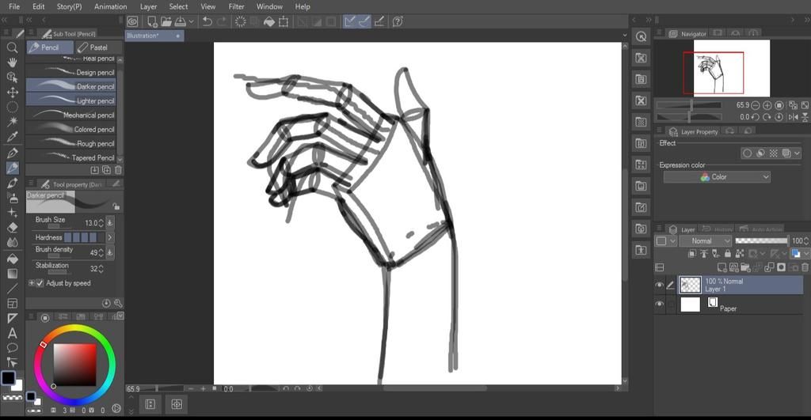Click Zoom out icon in Navigator

[x=756, y=105]
